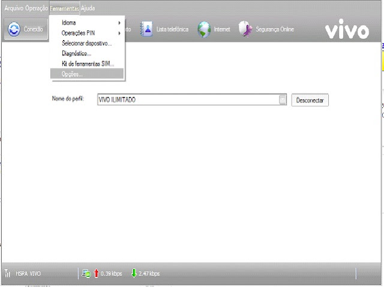
Task: Click the Conexão toolbar label
Action: point(34,29)
